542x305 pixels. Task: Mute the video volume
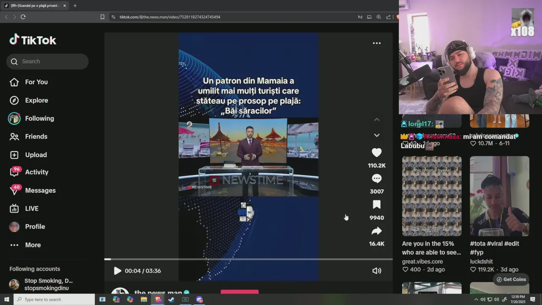tap(376, 271)
